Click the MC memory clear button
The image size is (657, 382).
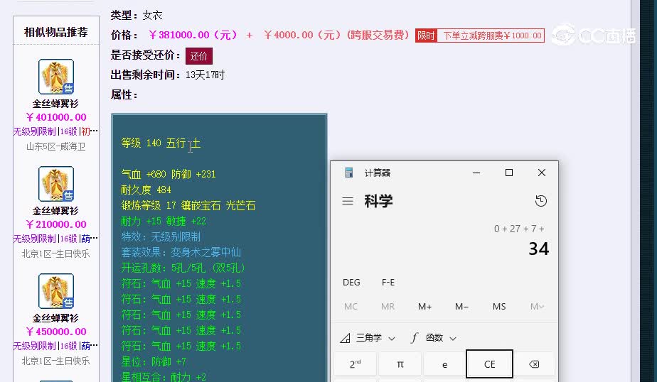[x=351, y=307]
